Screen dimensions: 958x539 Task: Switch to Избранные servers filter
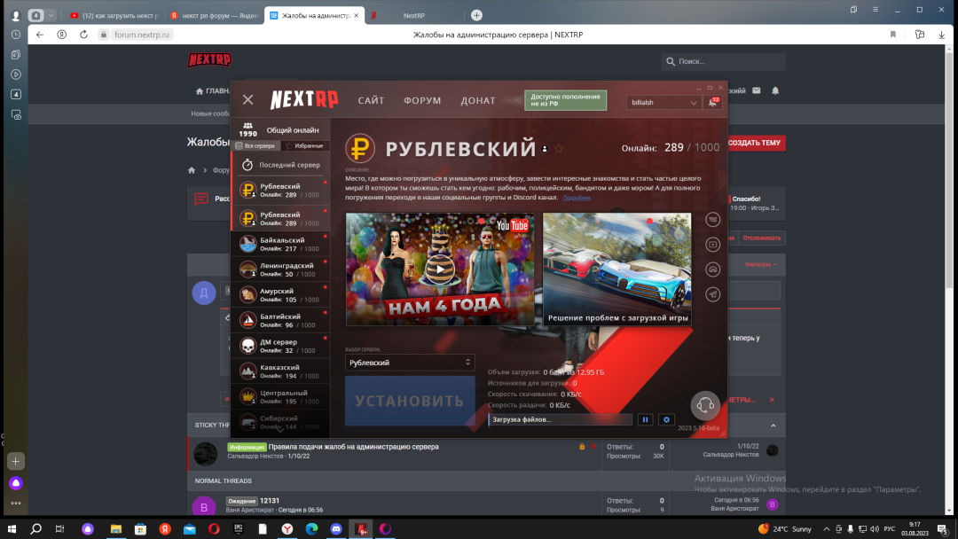[305, 145]
